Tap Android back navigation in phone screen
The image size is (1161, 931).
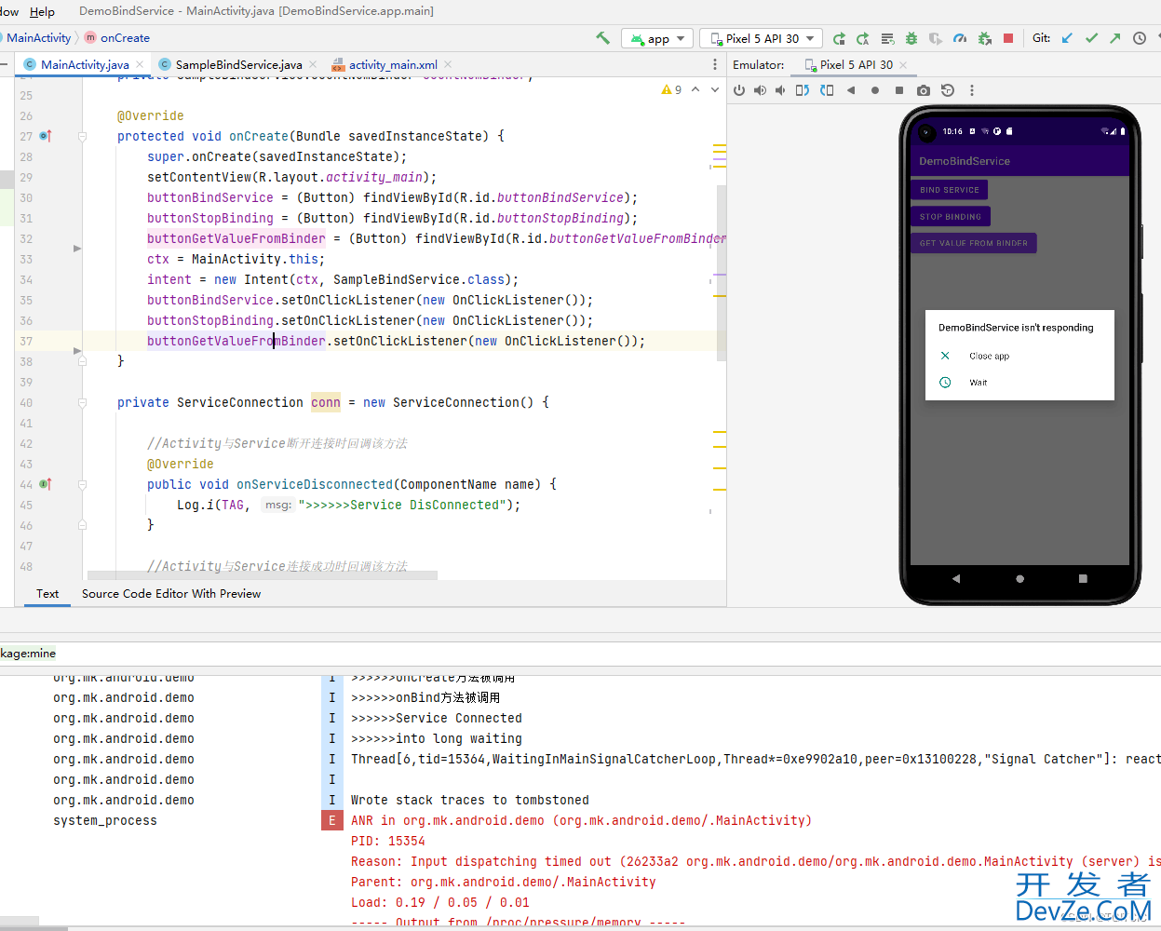(x=956, y=578)
